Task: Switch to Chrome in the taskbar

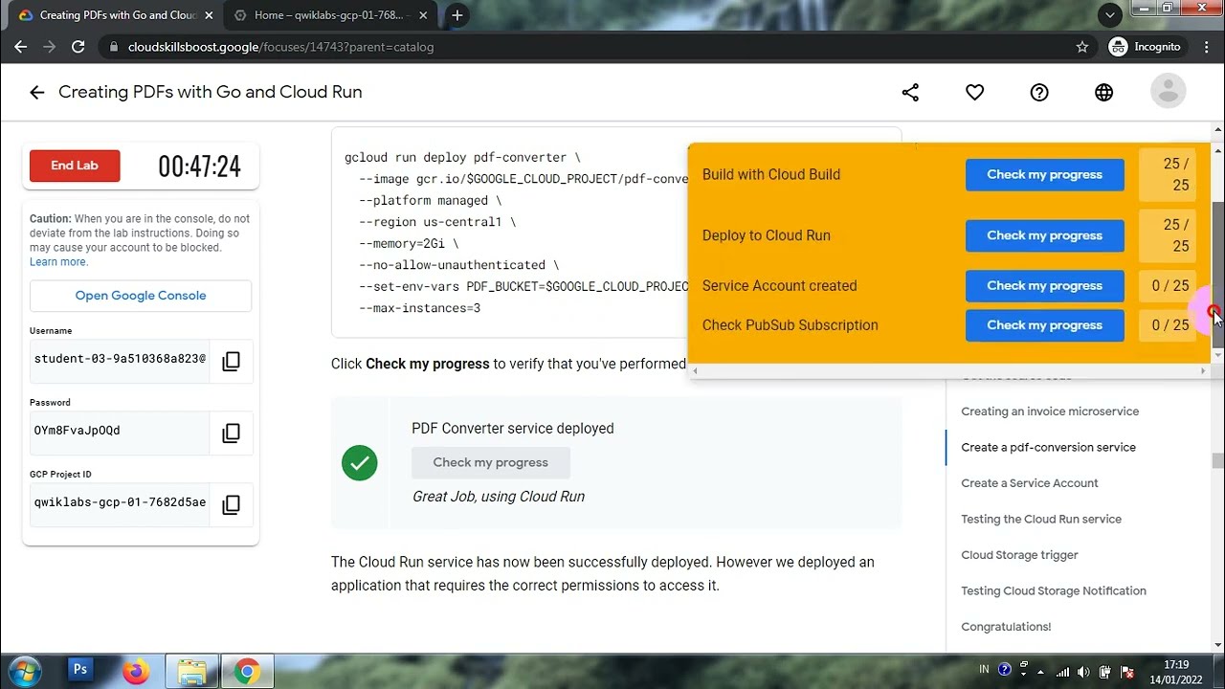Action: (247, 672)
